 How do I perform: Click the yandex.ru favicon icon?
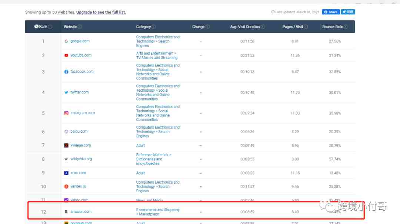[x=66, y=186]
